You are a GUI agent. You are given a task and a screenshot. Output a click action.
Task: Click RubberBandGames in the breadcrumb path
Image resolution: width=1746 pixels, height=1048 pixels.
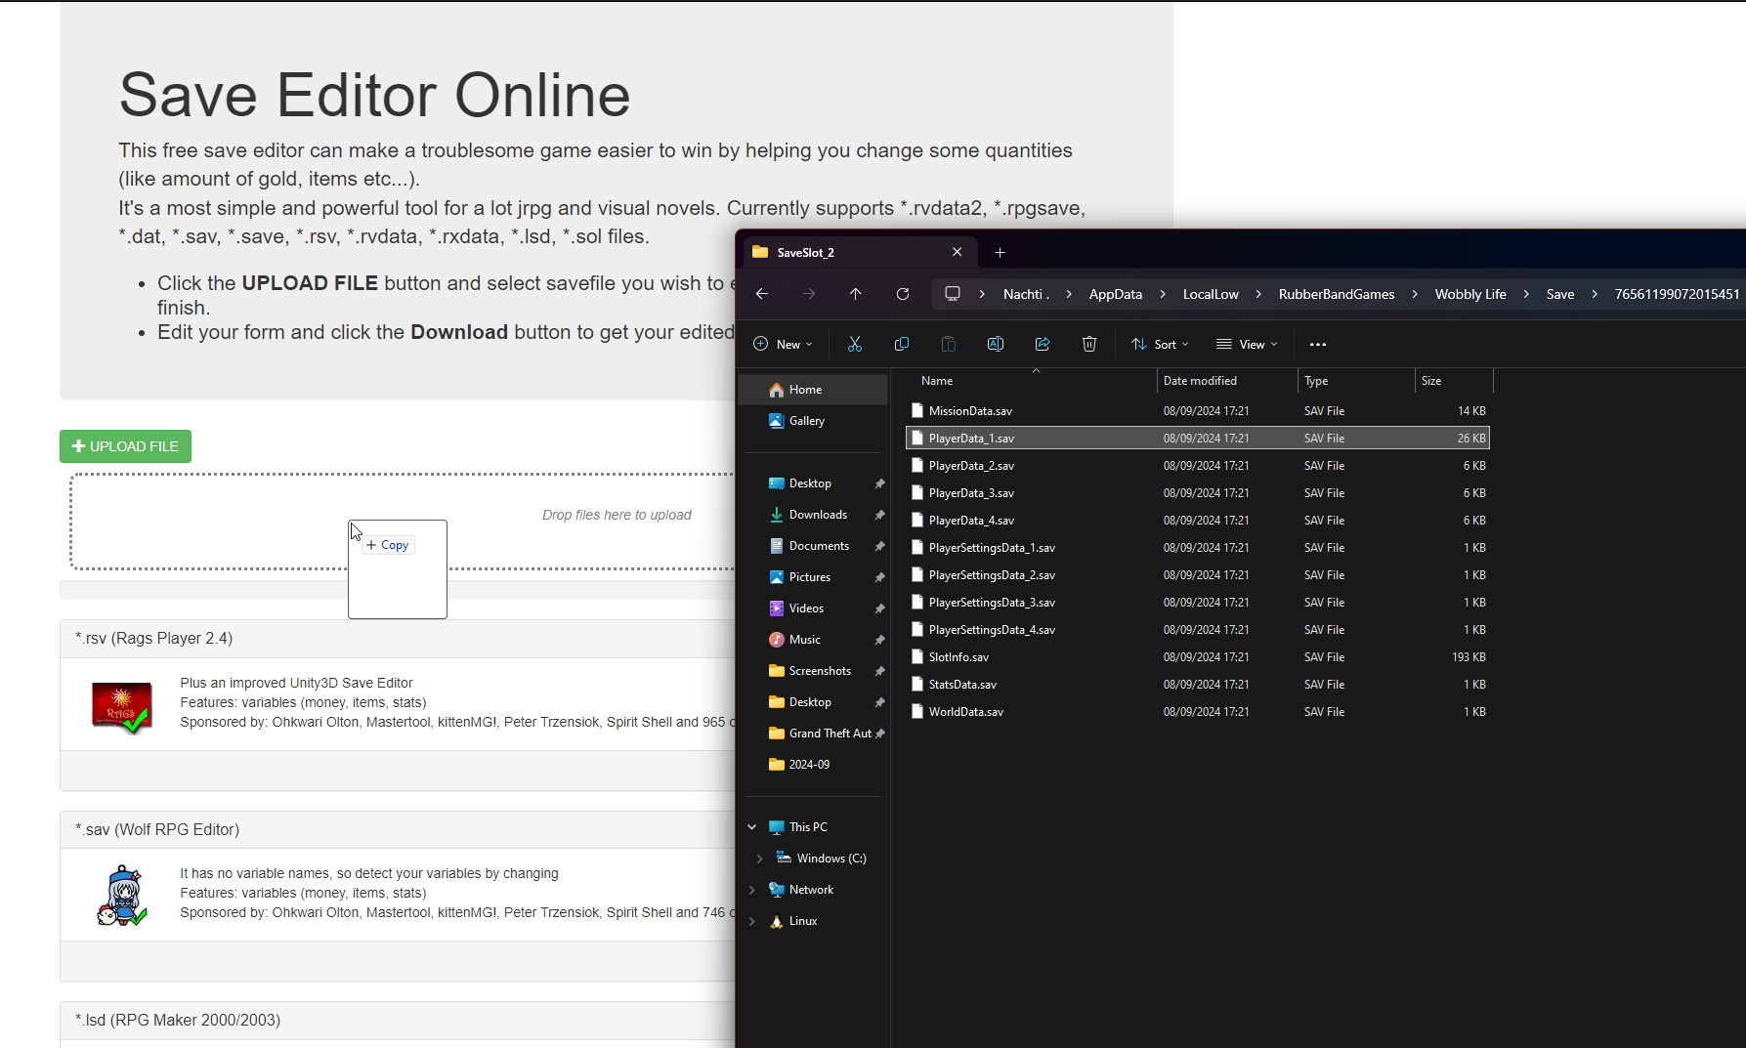(1337, 294)
